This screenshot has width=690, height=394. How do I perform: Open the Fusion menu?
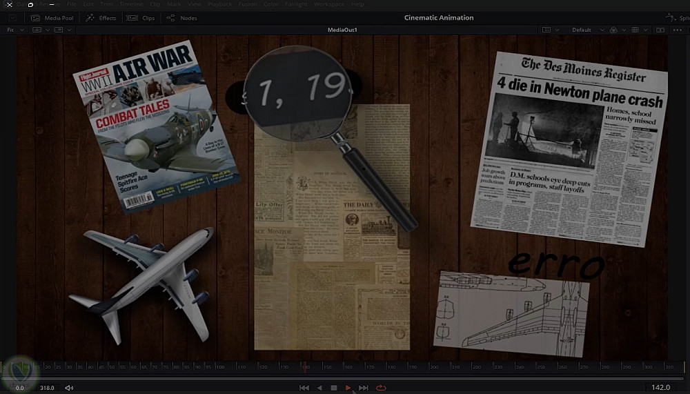(x=248, y=4)
